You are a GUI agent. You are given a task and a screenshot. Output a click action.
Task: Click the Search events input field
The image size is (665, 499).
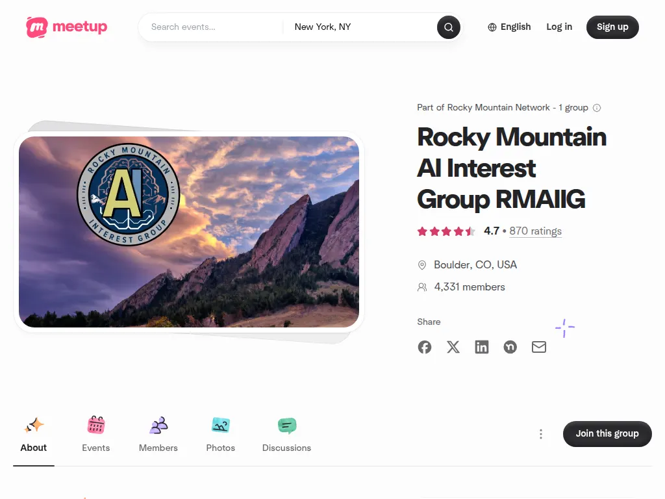[x=212, y=27]
